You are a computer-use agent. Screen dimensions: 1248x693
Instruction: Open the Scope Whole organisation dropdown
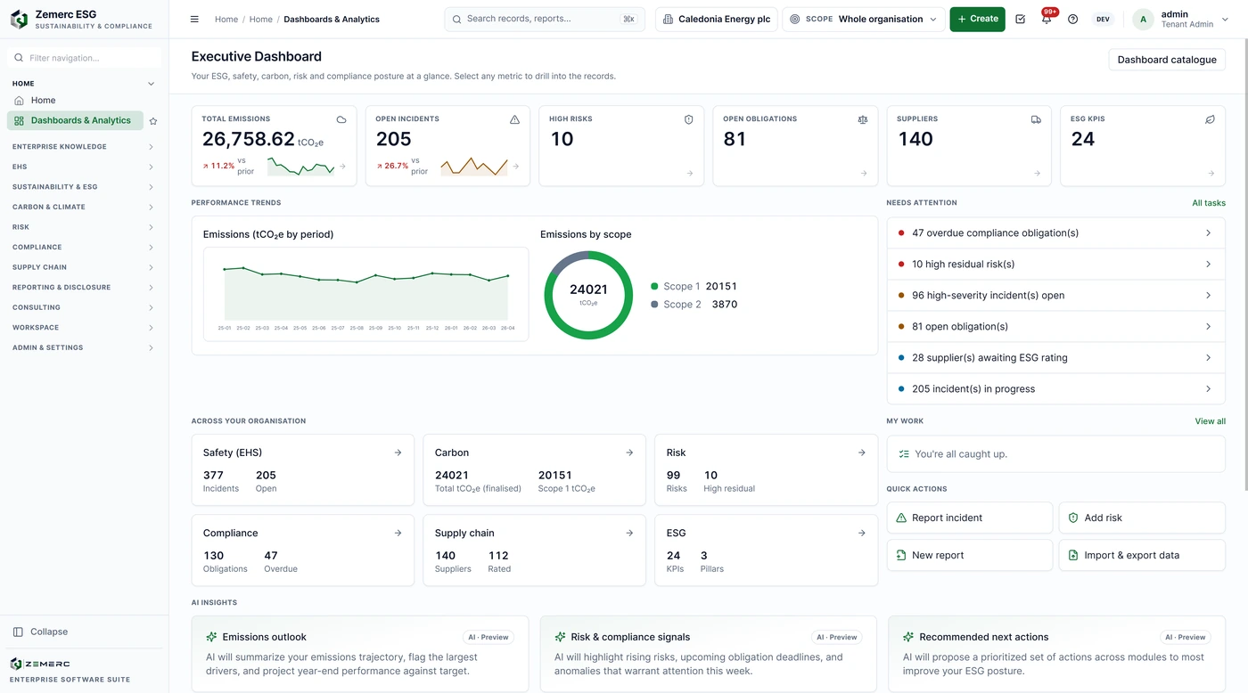pyautogui.click(x=863, y=19)
